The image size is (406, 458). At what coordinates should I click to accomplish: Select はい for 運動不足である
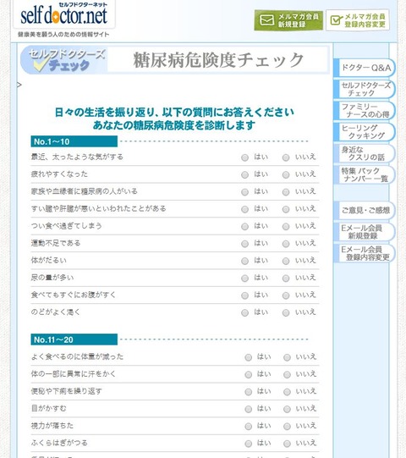(244, 244)
